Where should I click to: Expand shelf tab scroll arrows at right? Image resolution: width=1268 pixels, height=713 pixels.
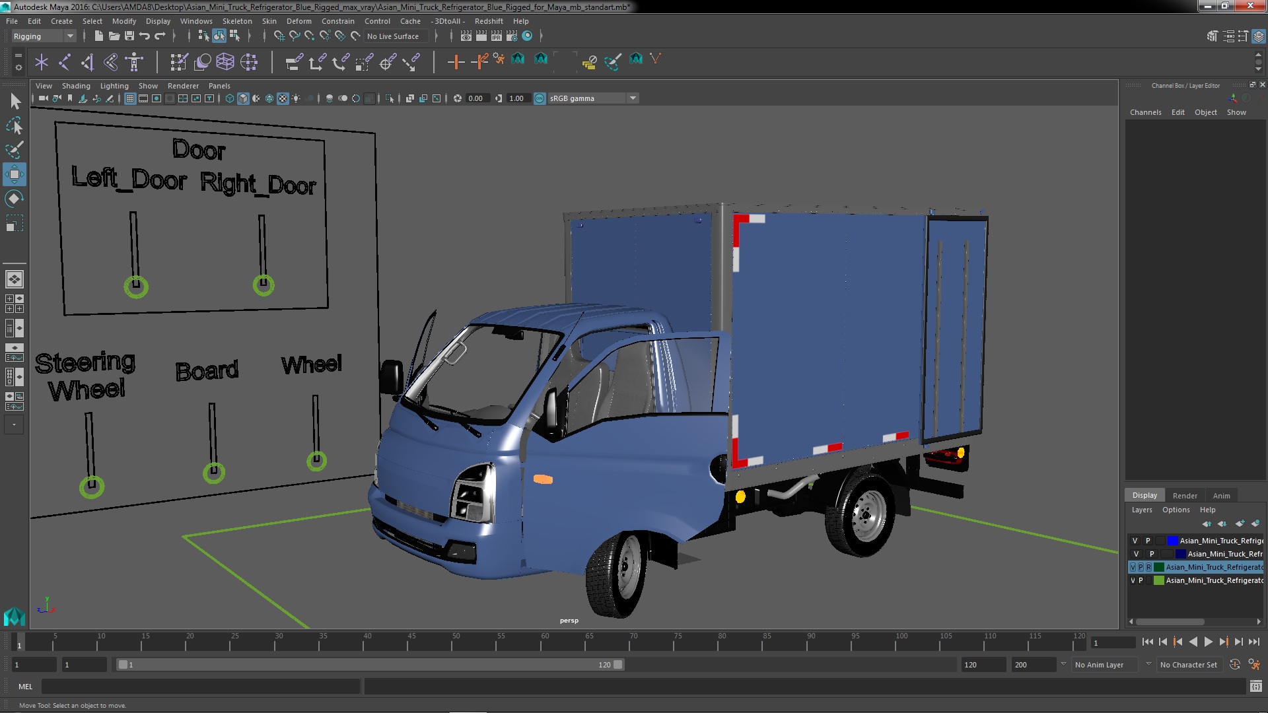pos(1258,62)
